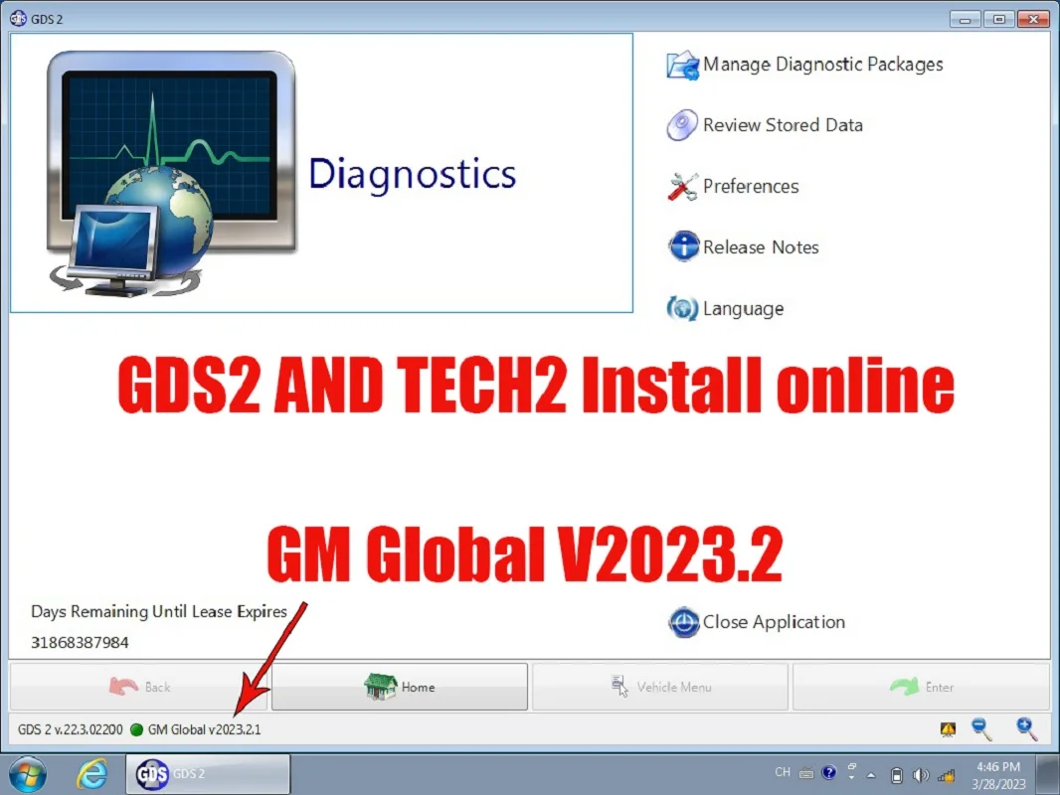Click the Back navigation button
Screen dimensions: 1060x795
click(x=138, y=687)
